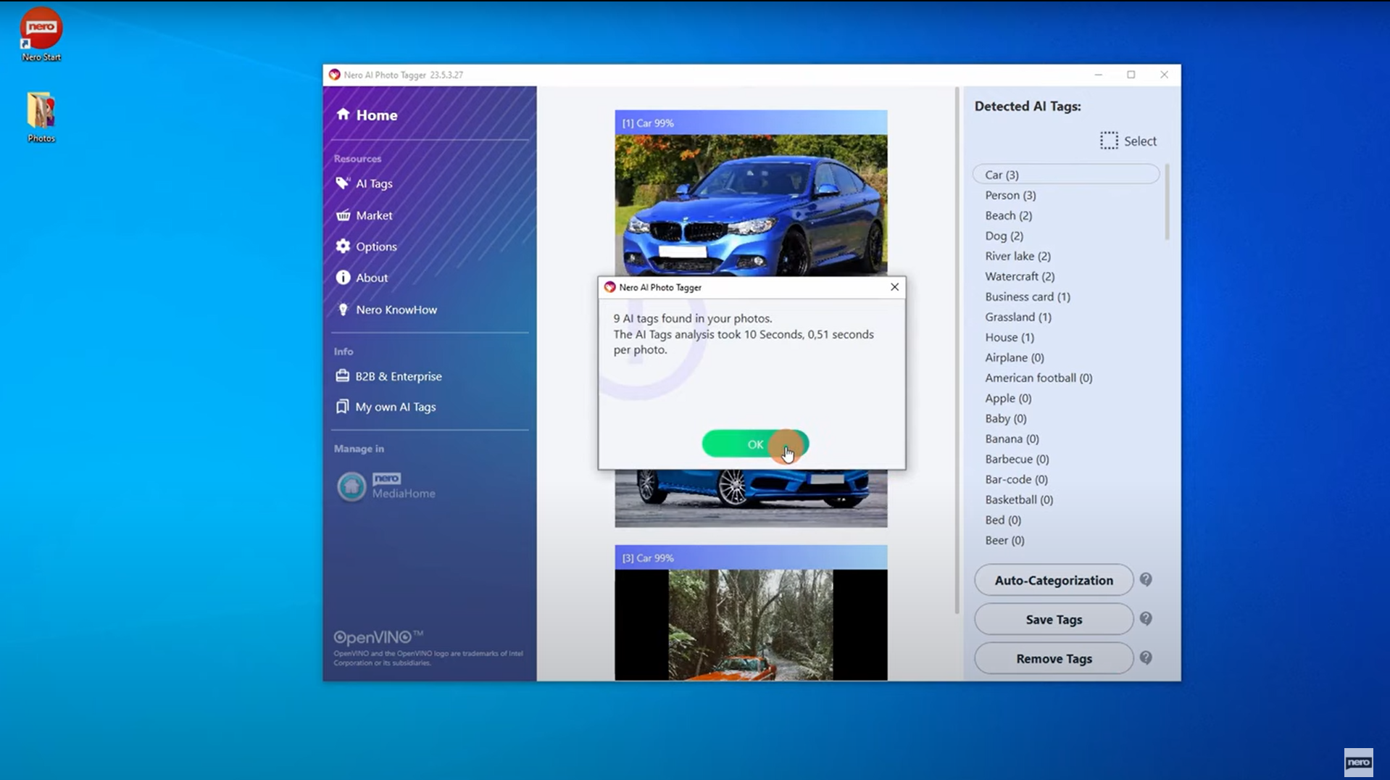This screenshot has width=1390, height=780.
Task: Open the Market menu item
Action: (x=374, y=215)
